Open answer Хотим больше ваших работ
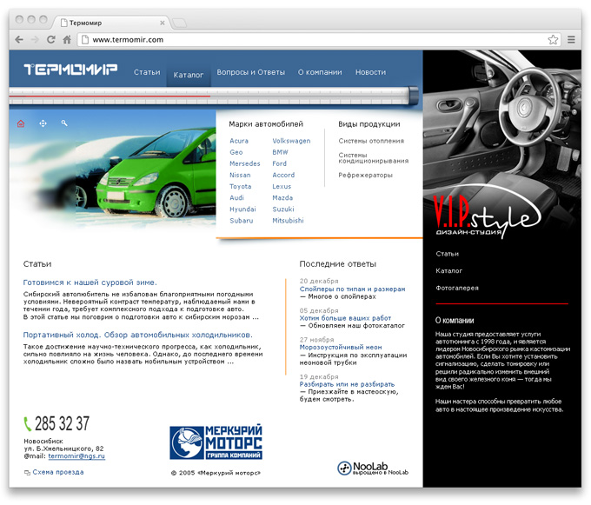Screen dimensions: 591x505 (345, 318)
